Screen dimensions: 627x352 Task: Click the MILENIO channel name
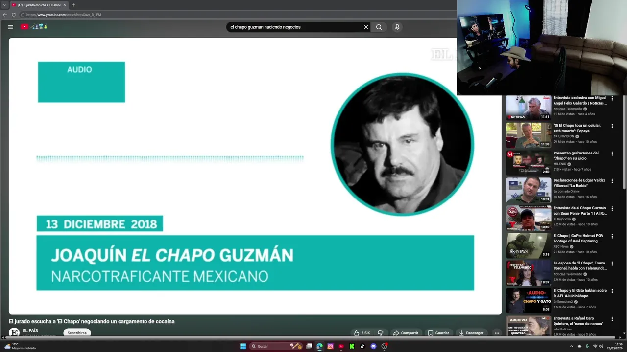pyautogui.click(x=560, y=164)
